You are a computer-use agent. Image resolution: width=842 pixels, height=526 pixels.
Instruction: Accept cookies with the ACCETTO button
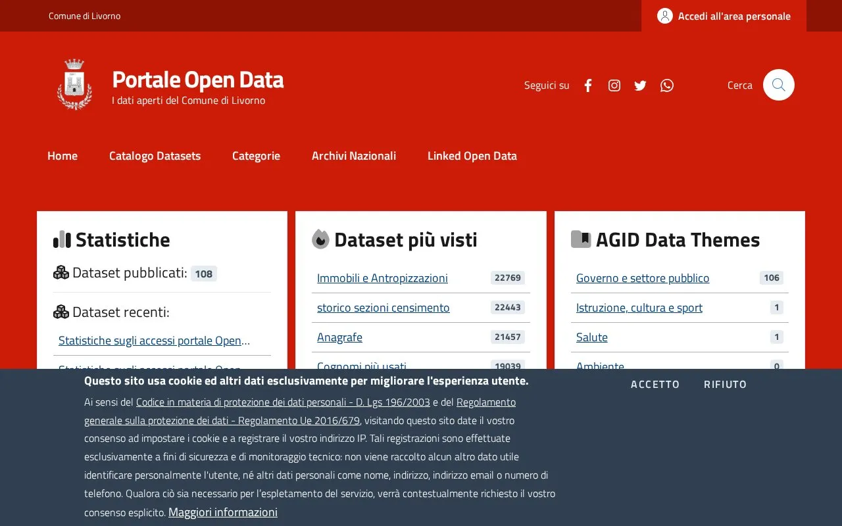pyautogui.click(x=655, y=385)
